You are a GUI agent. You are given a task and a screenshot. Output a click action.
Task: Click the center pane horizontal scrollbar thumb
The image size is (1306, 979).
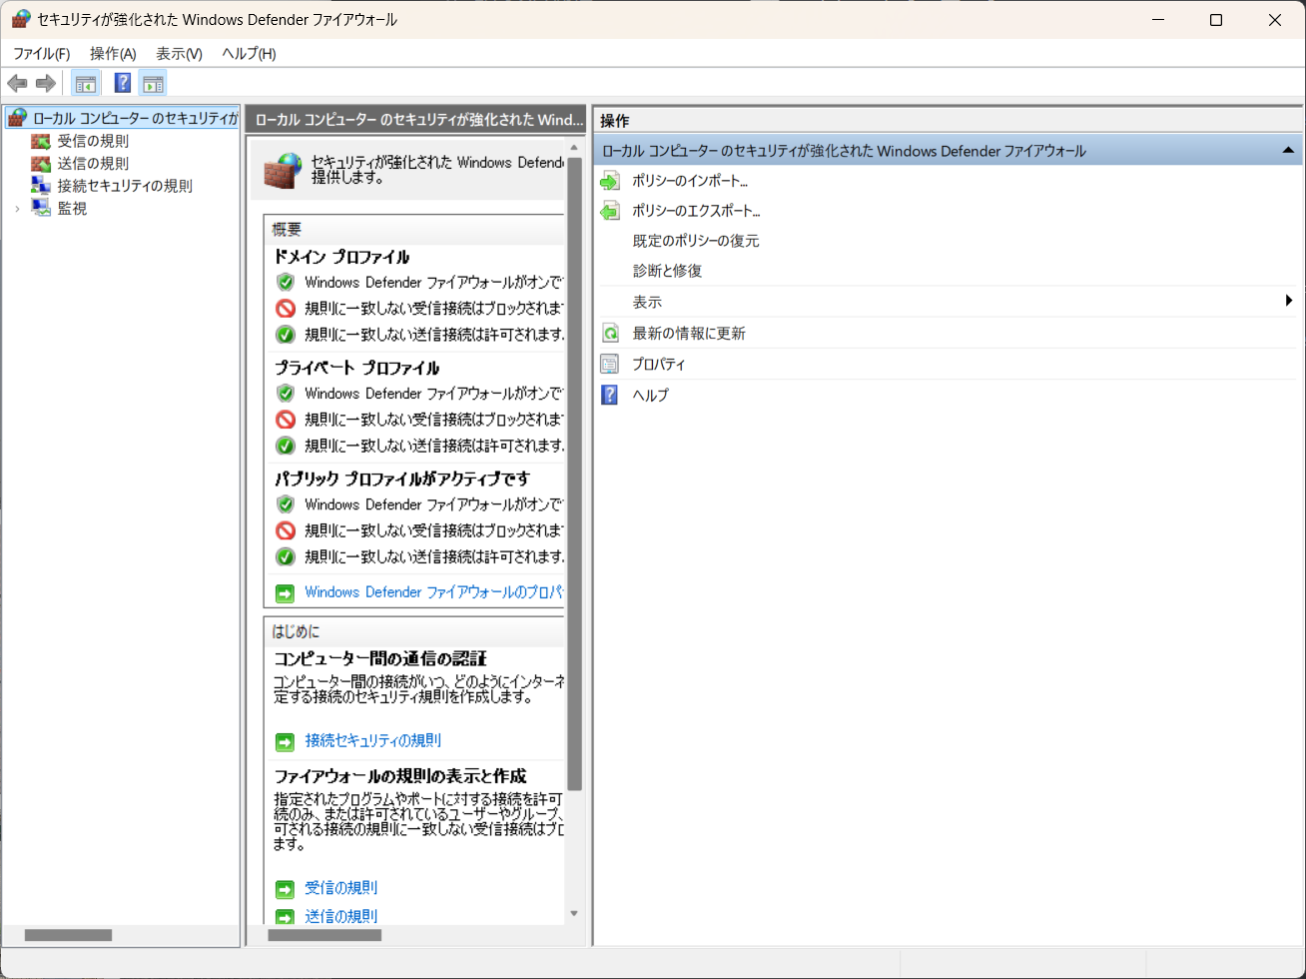[x=325, y=935]
